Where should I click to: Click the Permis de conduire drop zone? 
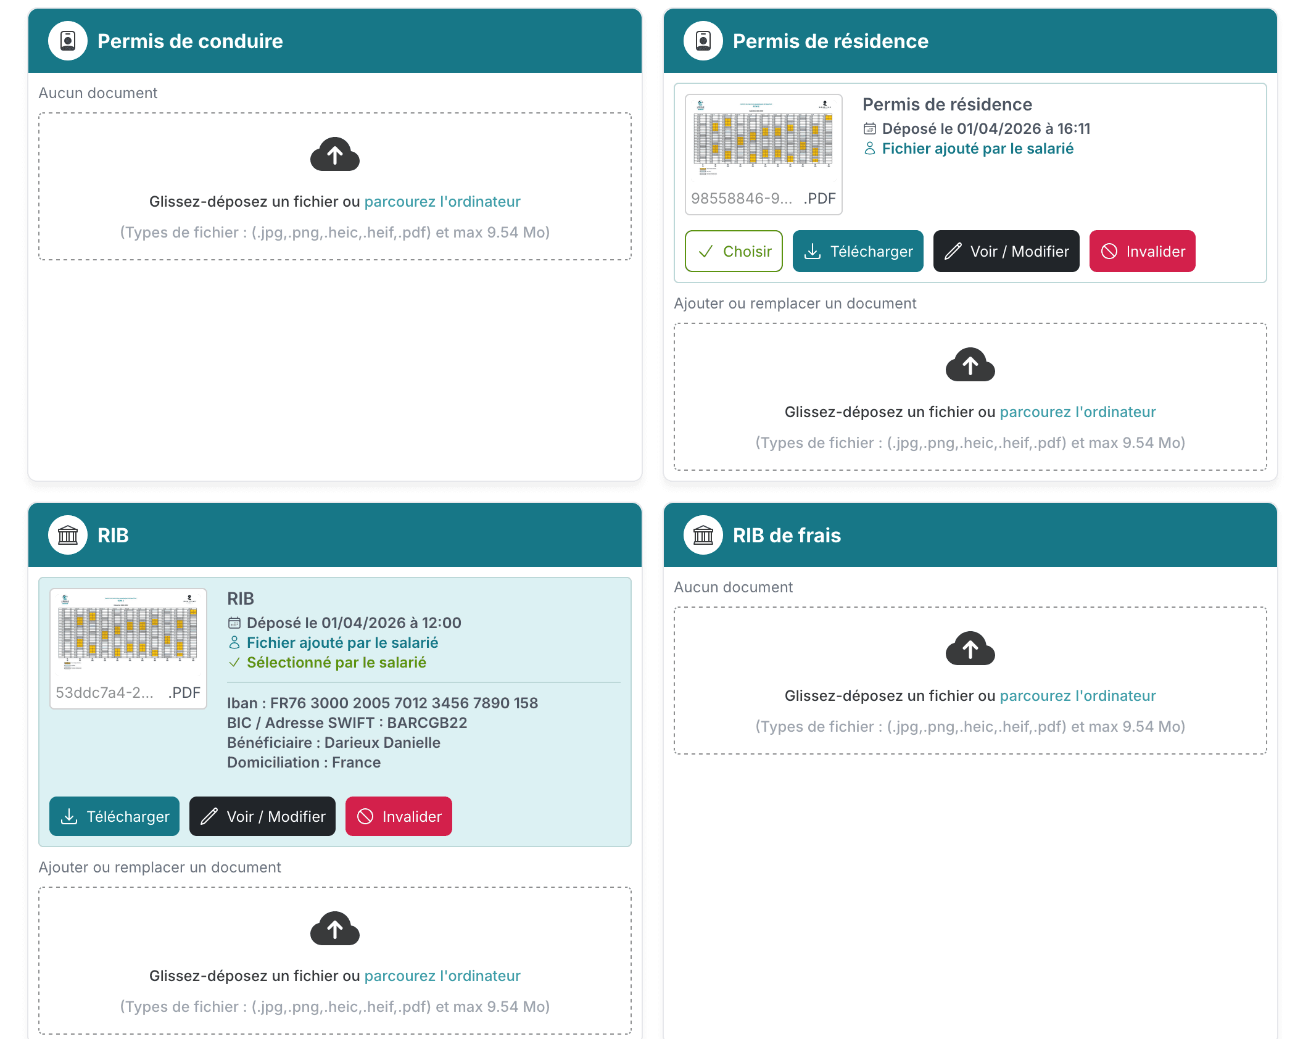(335, 186)
